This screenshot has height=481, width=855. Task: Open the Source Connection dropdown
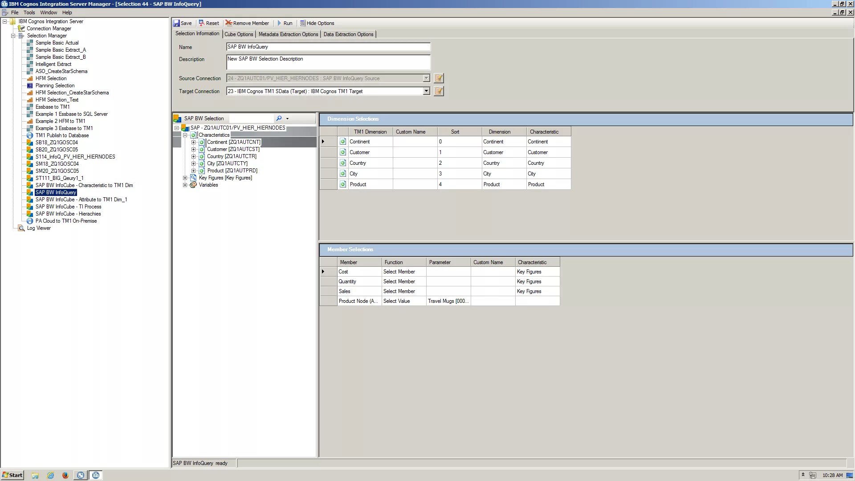(427, 78)
